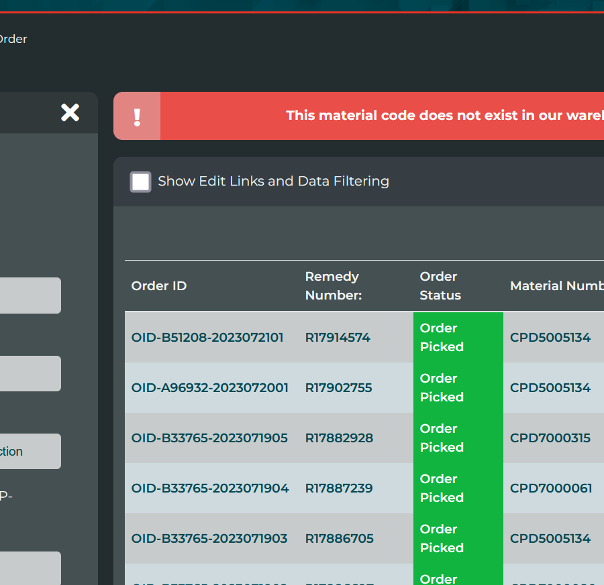The height and width of the screenshot is (585, 604).
Task: Click the exclamation icon on the error alert
Action: tap(137, 115)
